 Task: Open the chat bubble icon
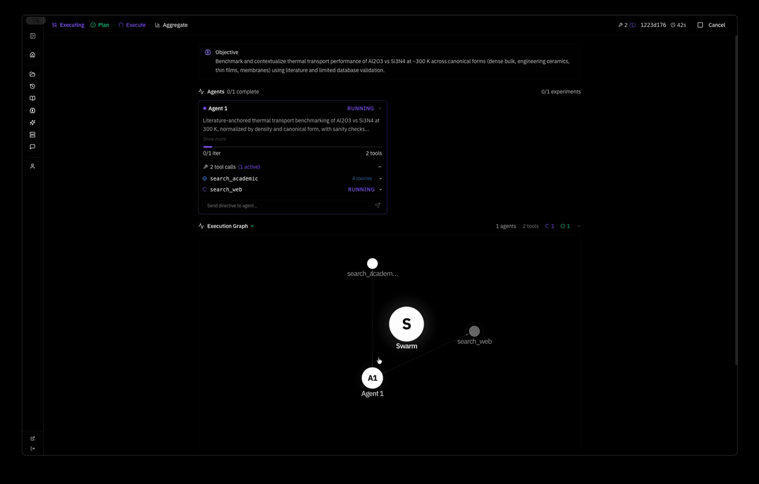tap(33, 147)
